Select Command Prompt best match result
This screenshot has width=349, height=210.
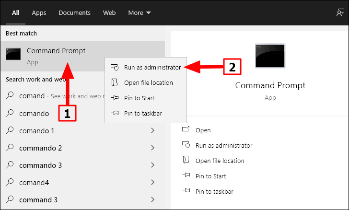click(82, 56)
